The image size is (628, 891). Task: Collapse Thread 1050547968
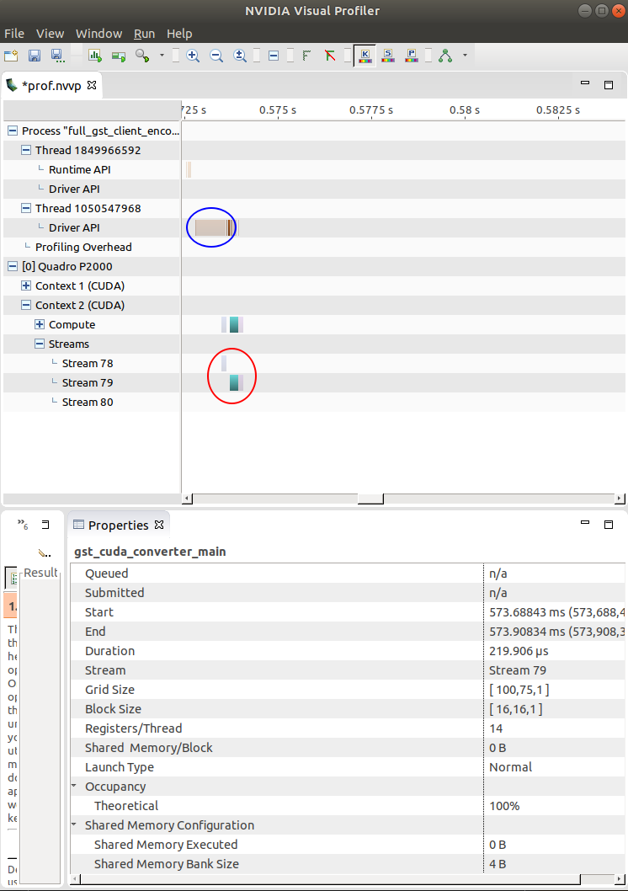26,209
